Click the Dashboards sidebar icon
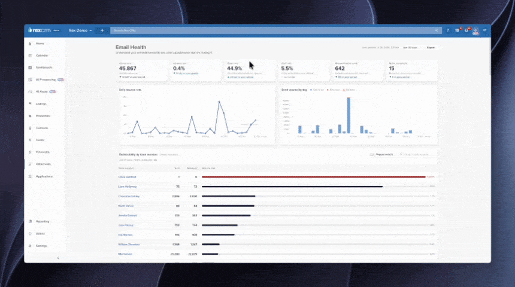 click(x=30, y=68)
